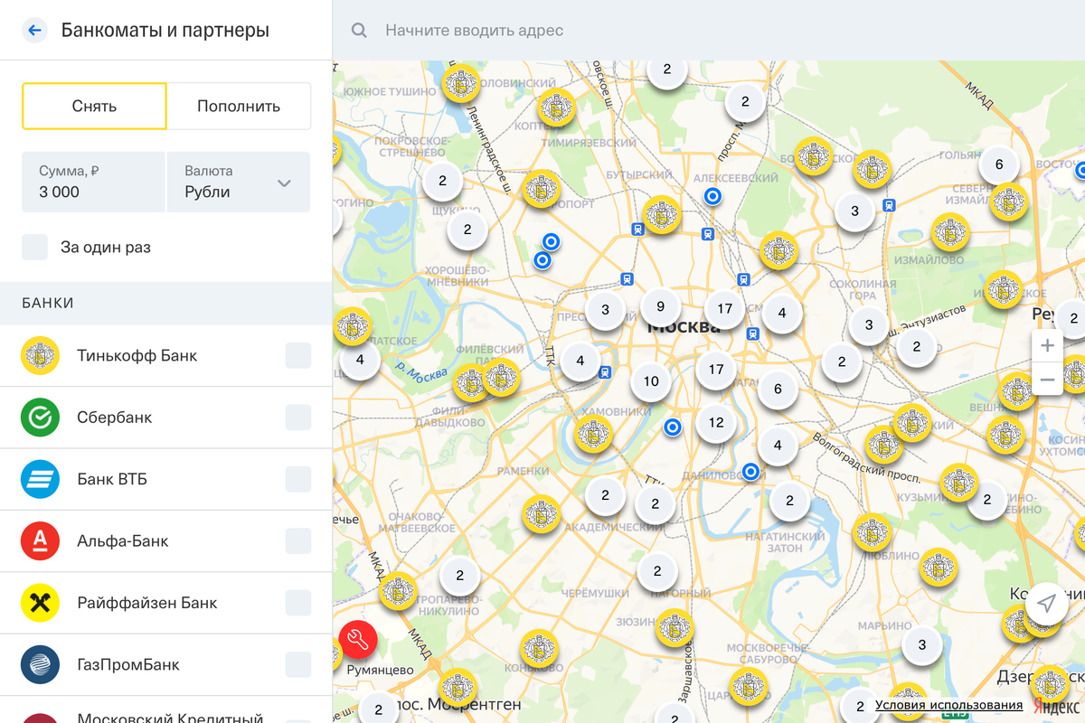Select Tinkoff ATM pin at Аэропорт
The width and height of the screenshot is (1085, 723).
click(x=542, y=189)
